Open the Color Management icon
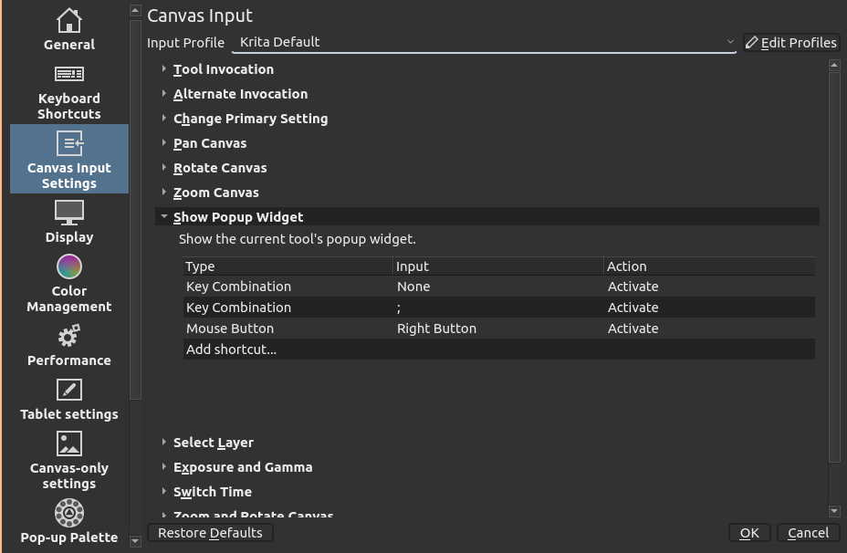Screen dimensions: 847x553 point(69,266)
